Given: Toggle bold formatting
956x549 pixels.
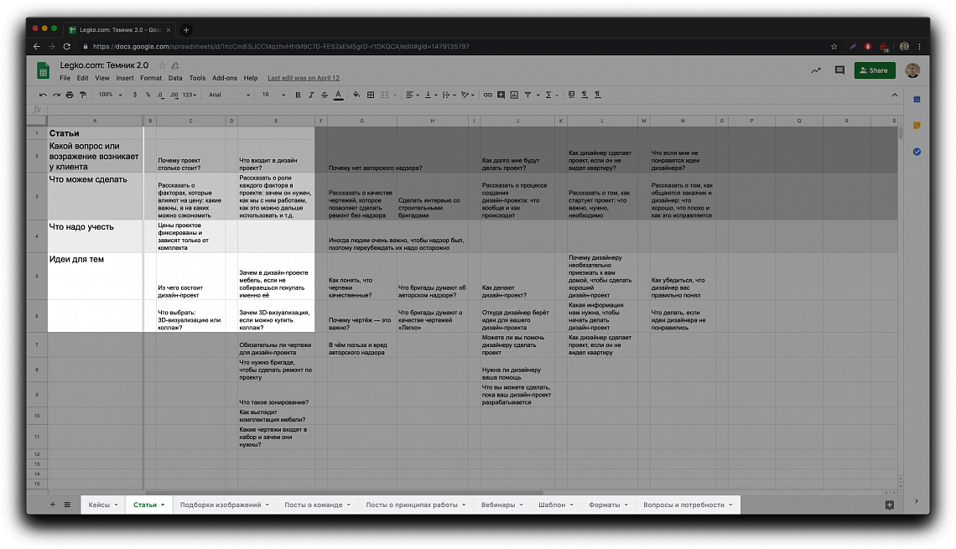Looking at the screenshot, I should tap(298, 95).
